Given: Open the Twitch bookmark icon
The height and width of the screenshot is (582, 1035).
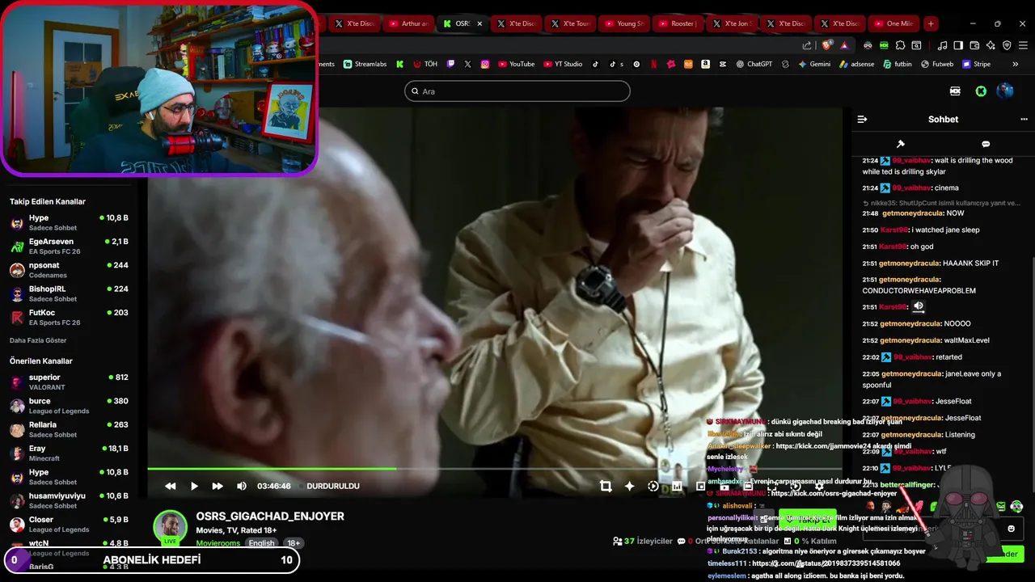Looking at the screenshot, I should pyautogui.click(x=450, y=64).
